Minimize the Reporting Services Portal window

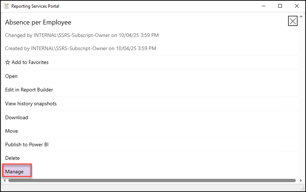263,6
